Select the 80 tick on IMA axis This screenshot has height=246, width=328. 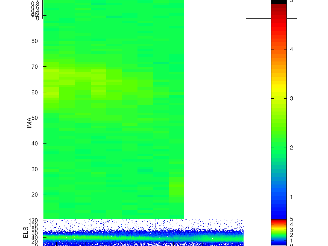[34, 41]
